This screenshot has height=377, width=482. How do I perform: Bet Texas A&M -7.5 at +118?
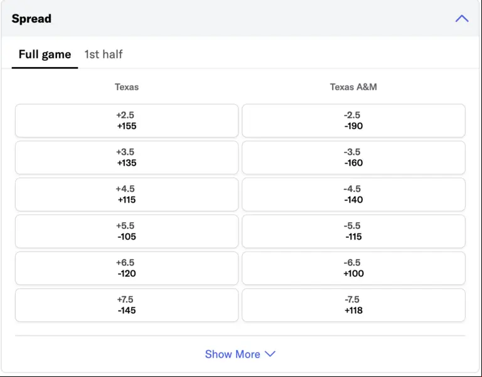click(x=353, y=305)
